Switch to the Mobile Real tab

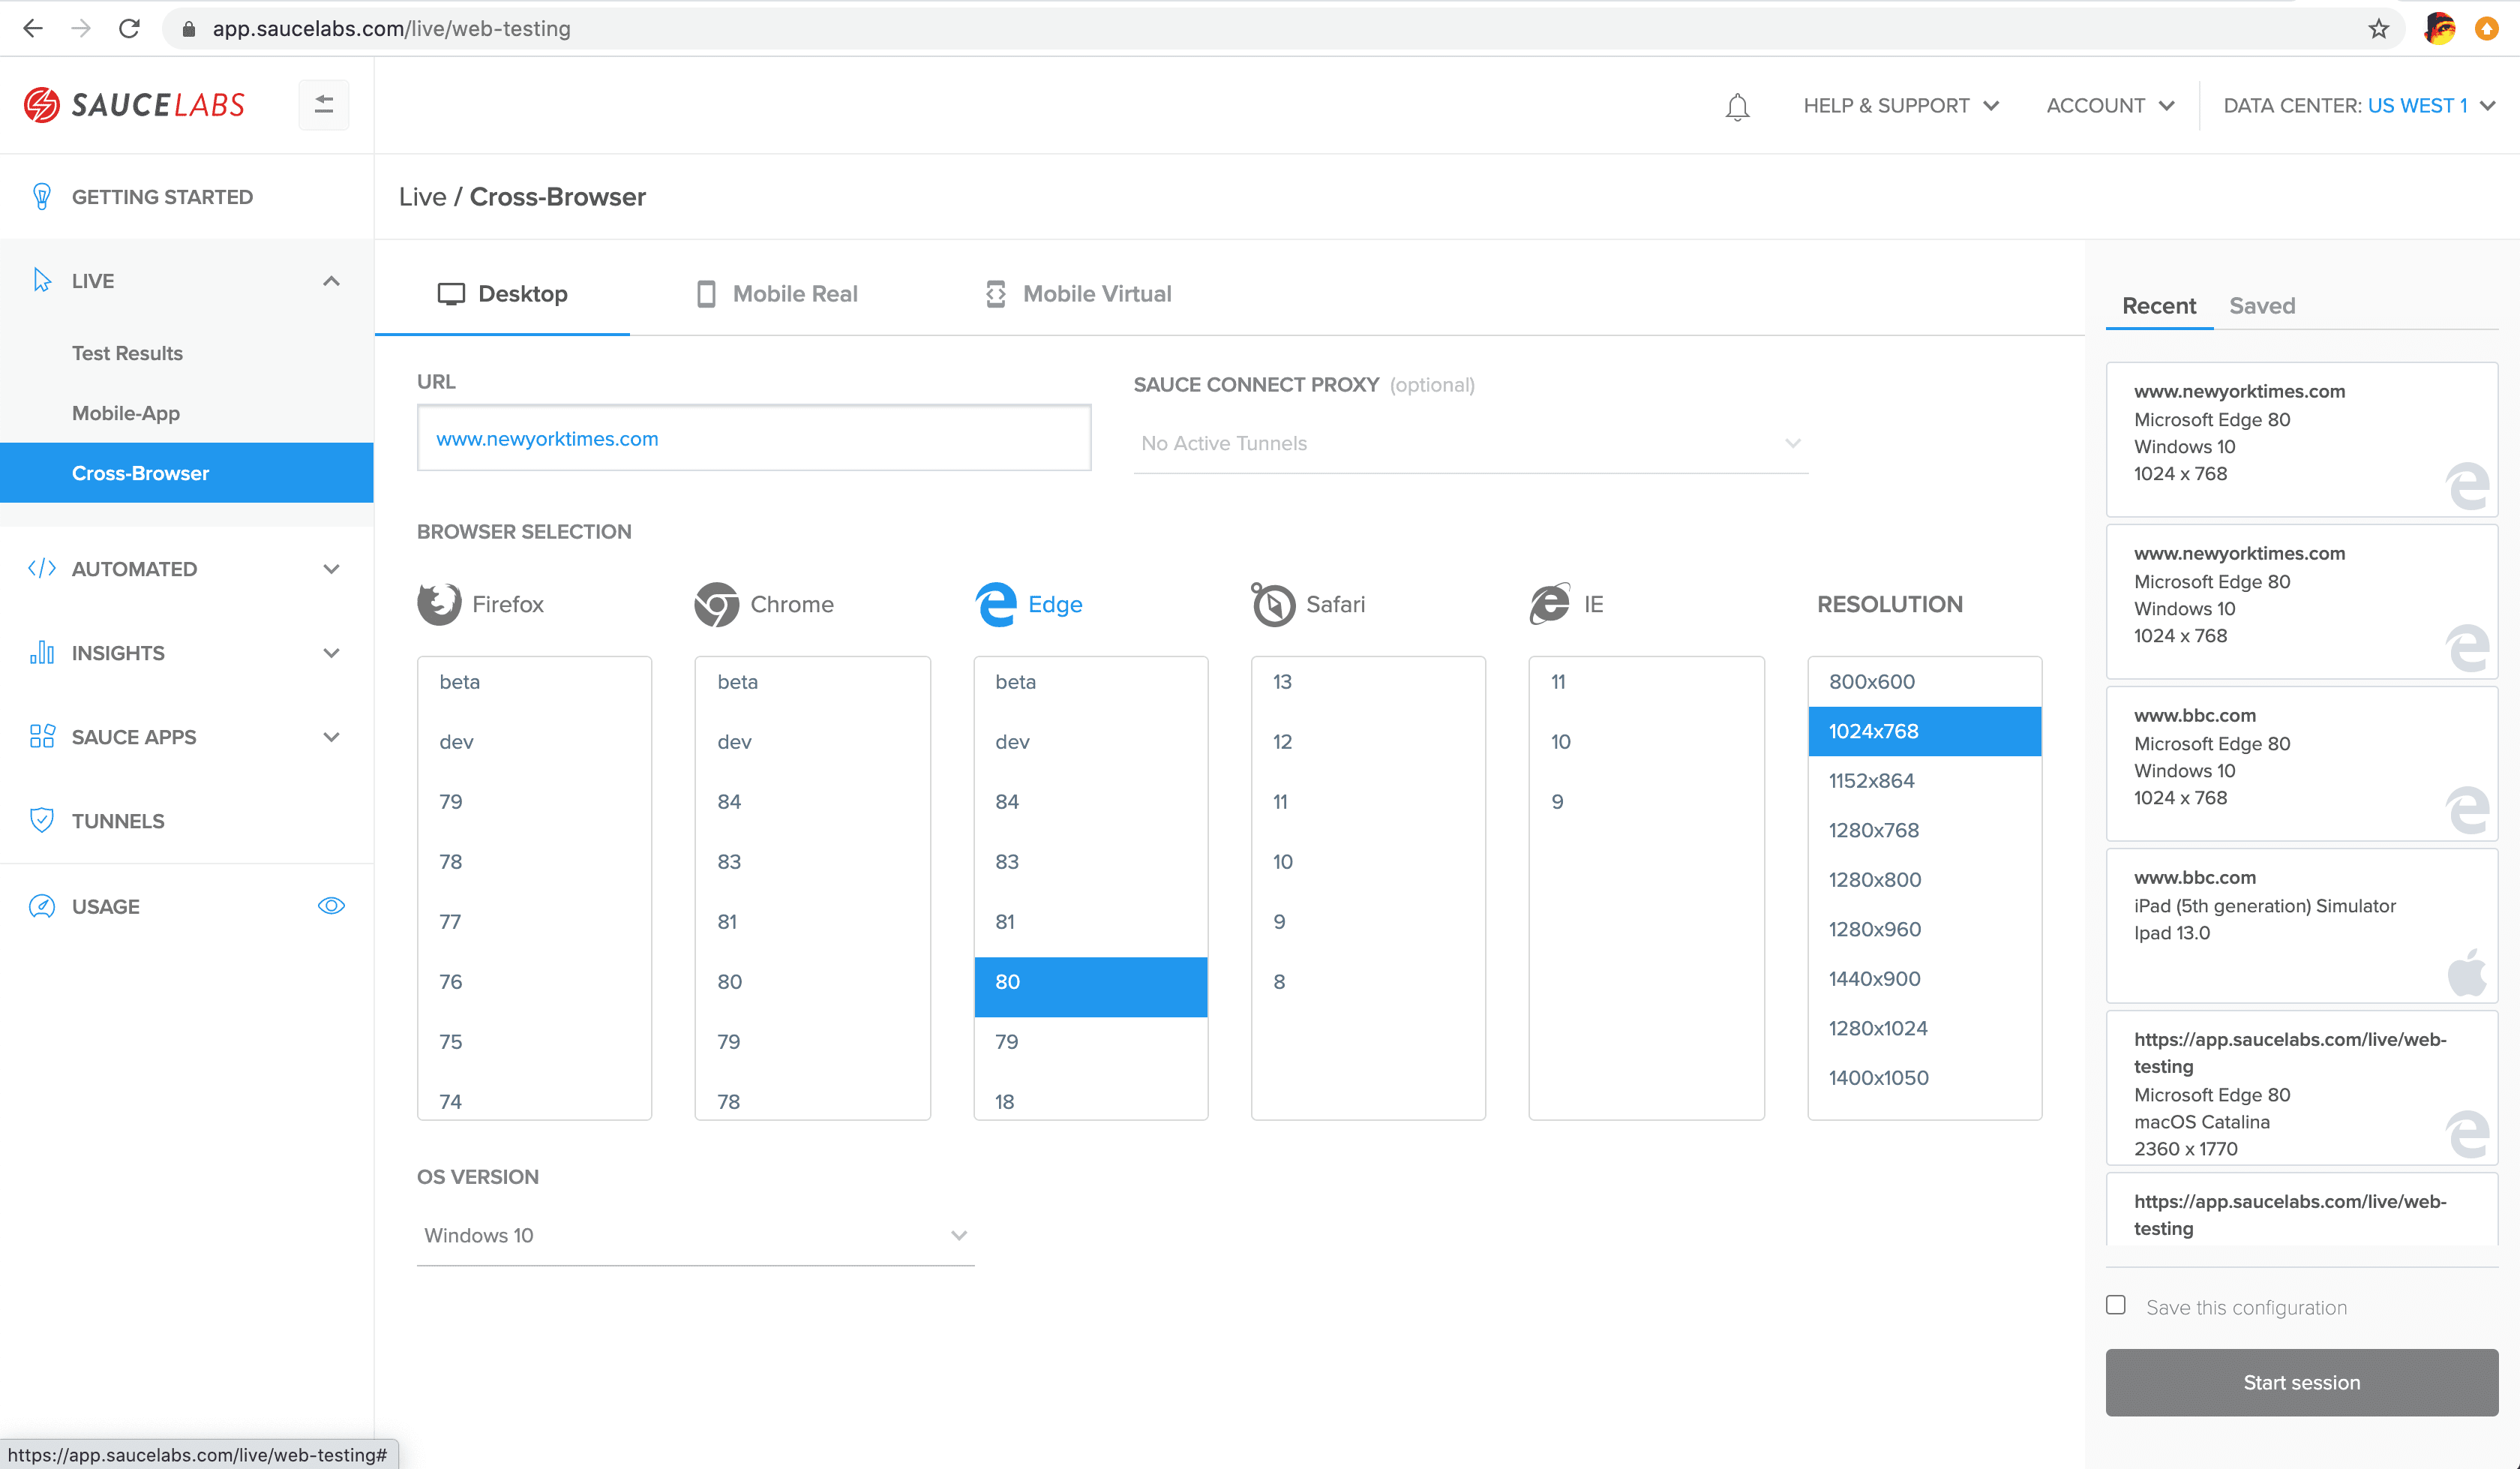(x=777, y=293)
